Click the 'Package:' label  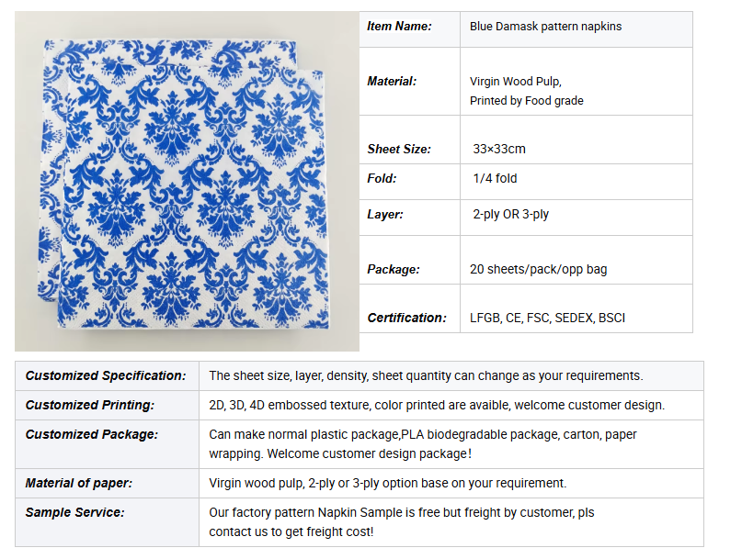click(x=394, y=269)
